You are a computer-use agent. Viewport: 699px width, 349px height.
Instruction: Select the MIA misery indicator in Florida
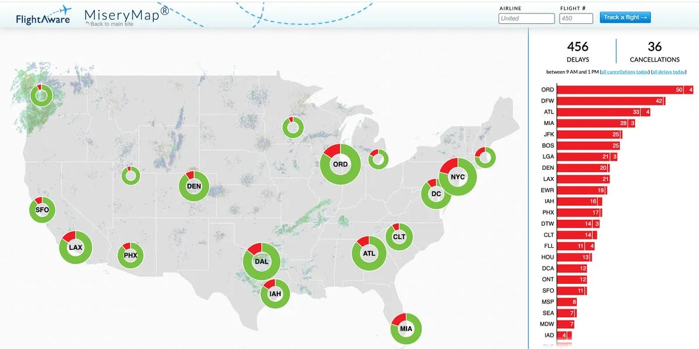click(406, 329)
